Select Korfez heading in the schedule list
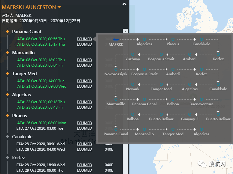Screen dimensions: 233x174 coord(19,158)
